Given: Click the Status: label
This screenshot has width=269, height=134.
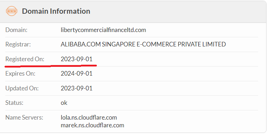Looking at the screenshot, I should 14,103.
